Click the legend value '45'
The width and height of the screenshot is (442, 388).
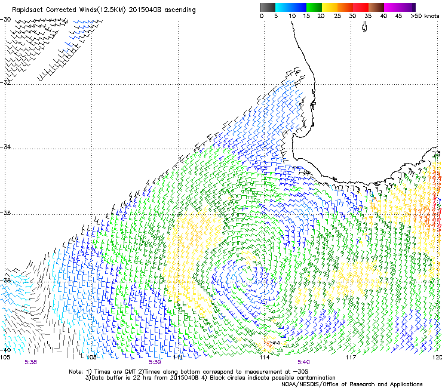point(398,16)
